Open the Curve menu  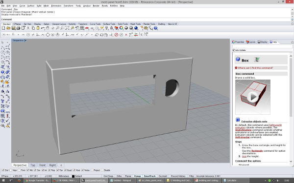pyautogui.click(x=23, y=6)
